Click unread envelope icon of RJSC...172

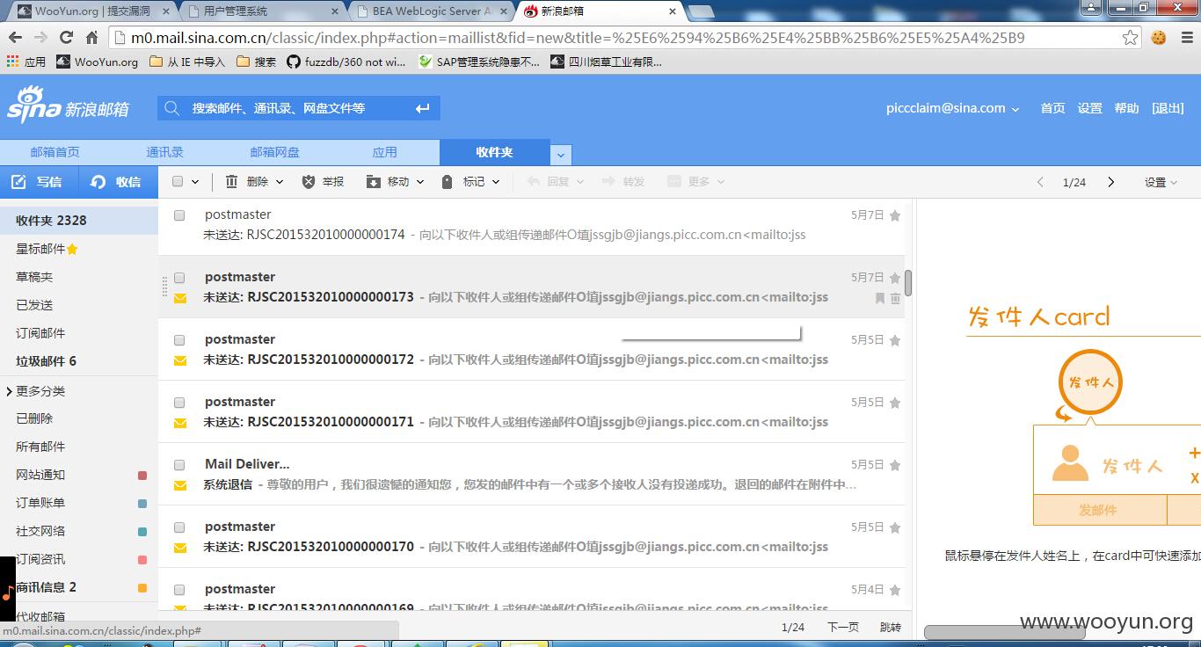click(x=180, y=360)
